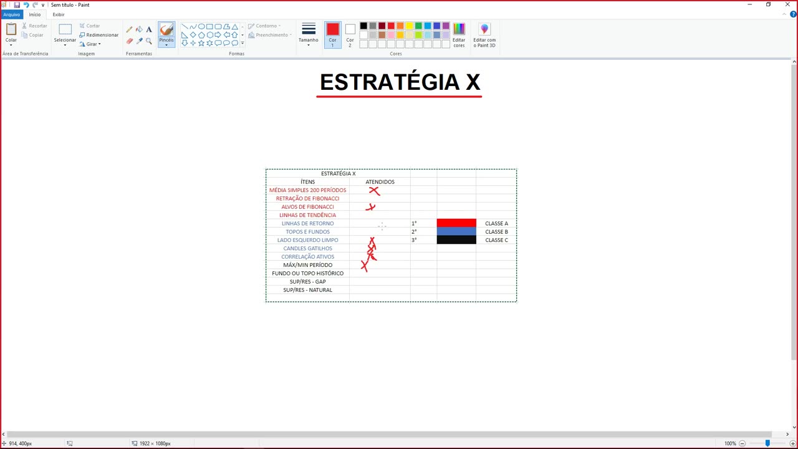The height and width of the screenshot is (449, 798).
Task: Activate the Cor 1 color slot
Action: (x=332, y=35)
